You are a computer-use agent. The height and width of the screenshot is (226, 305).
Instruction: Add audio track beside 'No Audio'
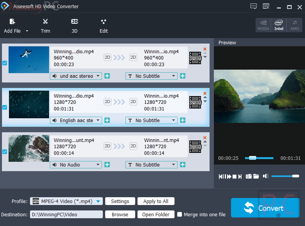[x=107, y=165]
